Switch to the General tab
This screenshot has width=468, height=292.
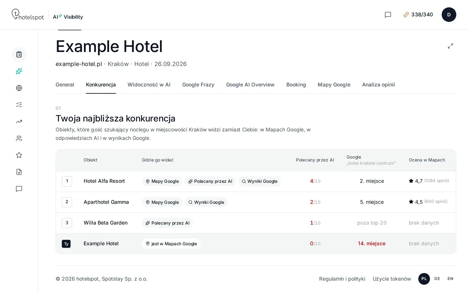(x=65, y=85)
